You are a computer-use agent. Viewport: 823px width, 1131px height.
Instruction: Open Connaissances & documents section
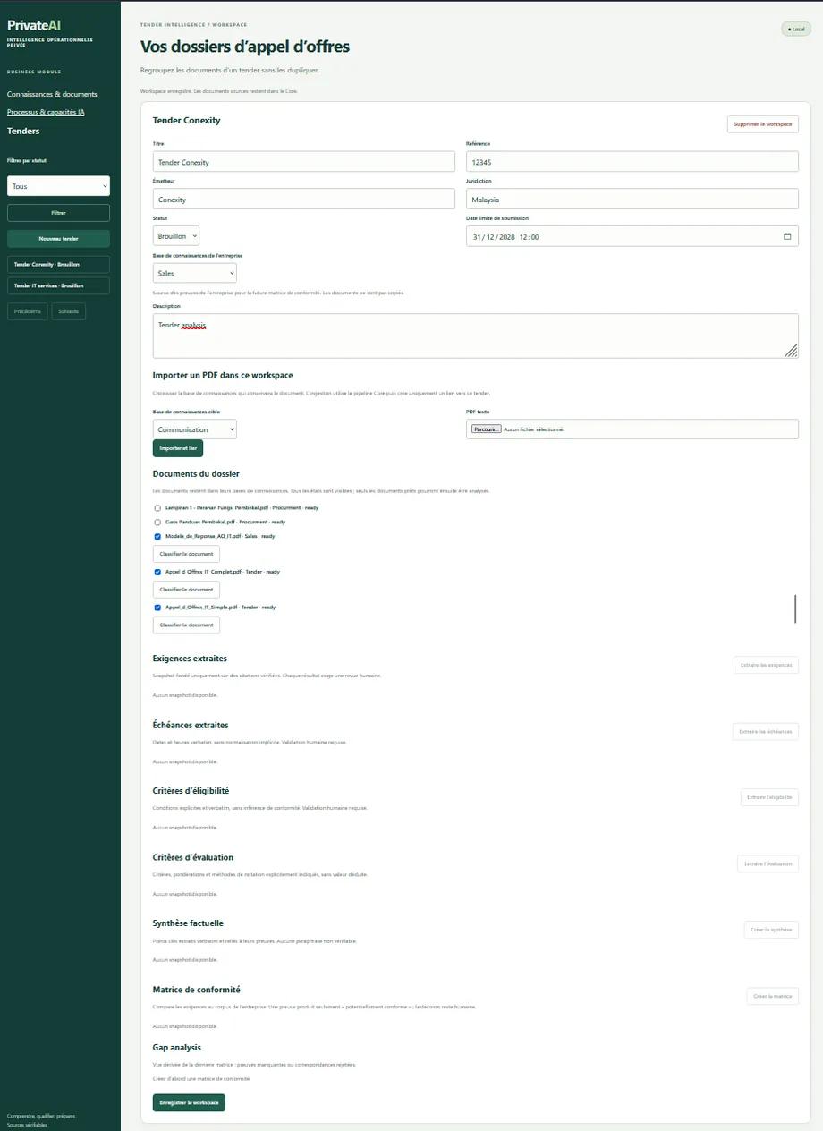52,94
